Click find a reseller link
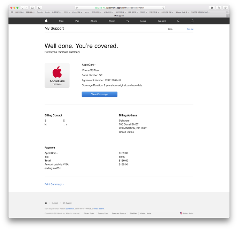This screenshot has width=238, height=230. 99,209
